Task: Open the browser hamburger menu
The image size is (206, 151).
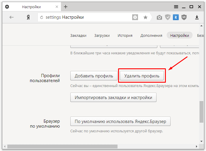Action: 176,7
